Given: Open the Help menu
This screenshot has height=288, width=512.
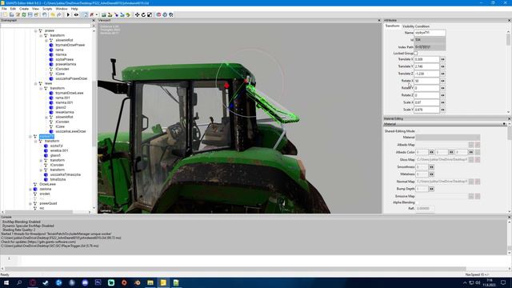Looking at the screenshot, I should click(74, 9).
